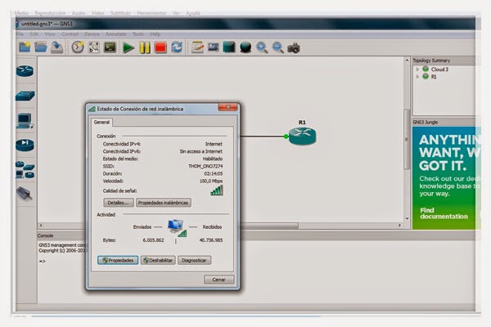The height and width of the screenshot is (327, 491).
Task: Click the Deshabilitar button
Action: pos(158,260)
